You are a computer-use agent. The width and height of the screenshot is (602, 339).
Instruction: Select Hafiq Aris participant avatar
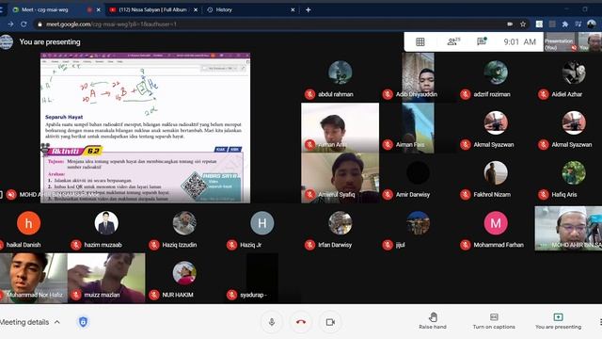coord(574,172)
